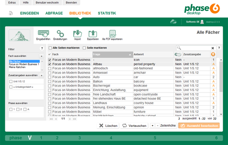This screenshot has width=228, height=145.
Task: Sort by Frage column header
Action: coord(113,54)
